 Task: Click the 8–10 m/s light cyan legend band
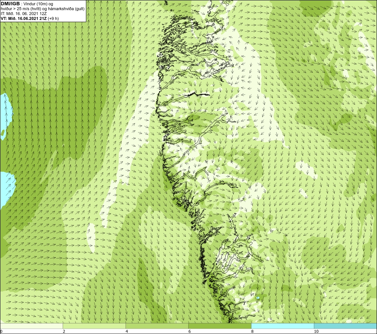[282, 326]
